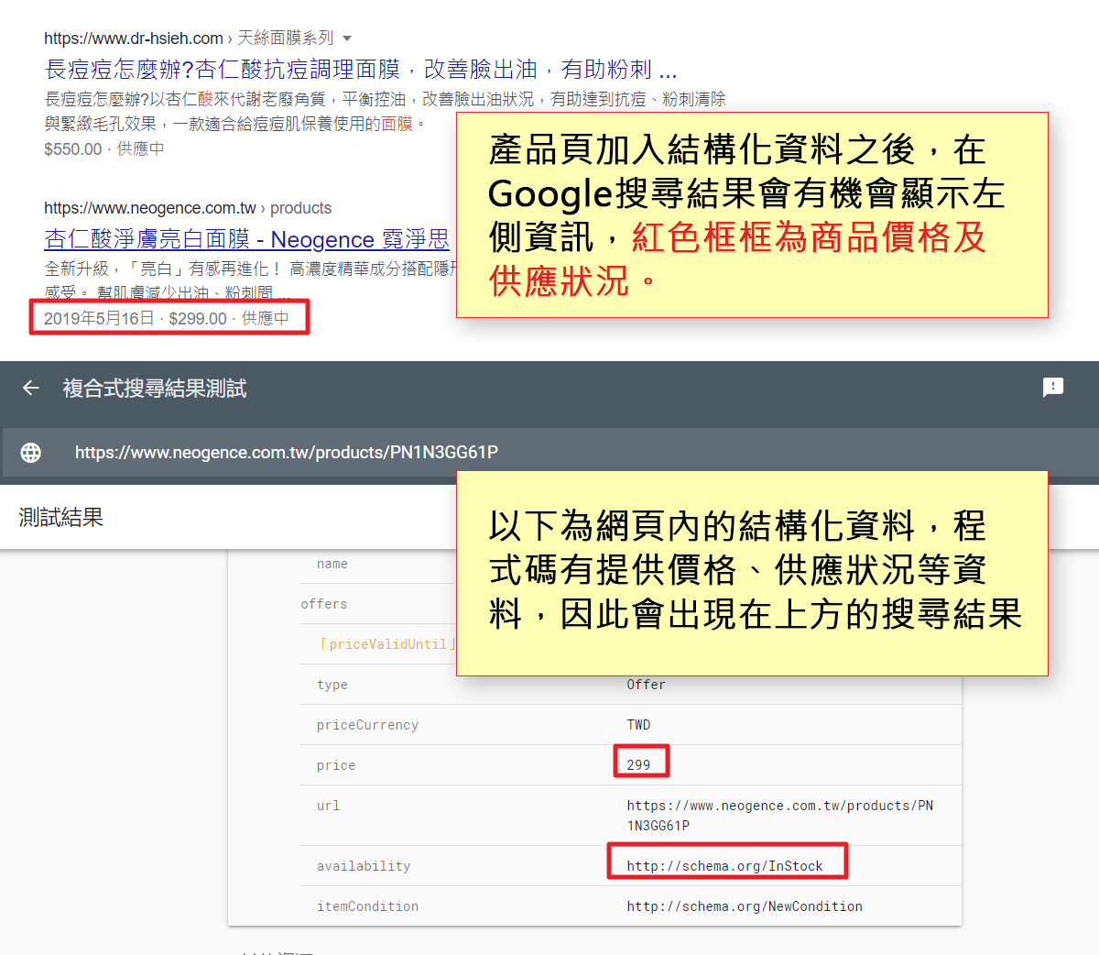Select the TWD currency value
Viewport: 1099px width, 955px height.
(x=638, y=725)
